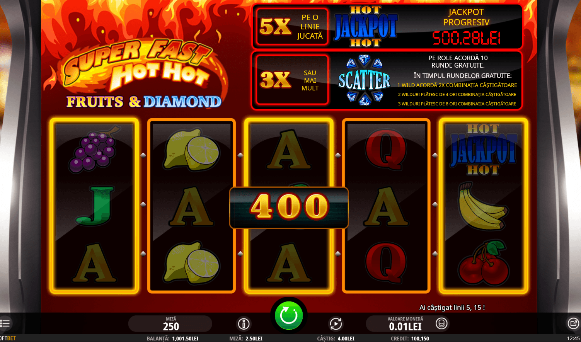This screenshot has width=581, height=342.
Task: Click the Scatter diamonds info panel
Action: tap(387, 80)
